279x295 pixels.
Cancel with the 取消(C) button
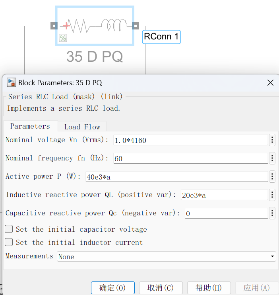[161, 288]
